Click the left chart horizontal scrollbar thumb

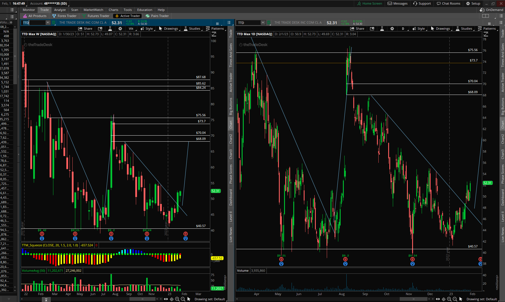pyautogui.click(x=142, y=299)
